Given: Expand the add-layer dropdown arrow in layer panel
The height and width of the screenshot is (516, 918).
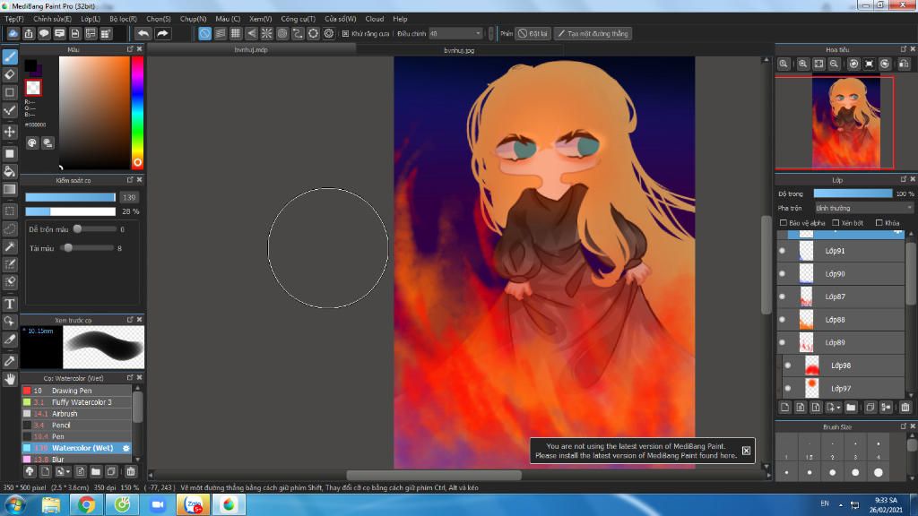Looking at the screenshot, I should [838, 408].
